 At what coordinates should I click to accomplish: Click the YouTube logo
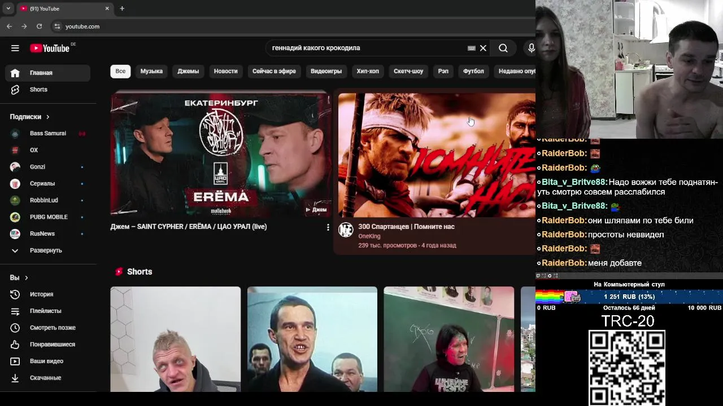click(50, 48)
